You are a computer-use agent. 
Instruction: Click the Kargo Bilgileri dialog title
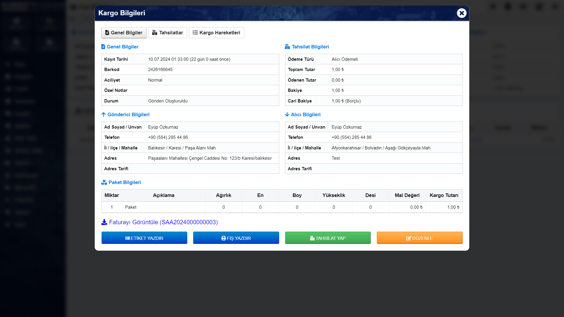(122, 13)
